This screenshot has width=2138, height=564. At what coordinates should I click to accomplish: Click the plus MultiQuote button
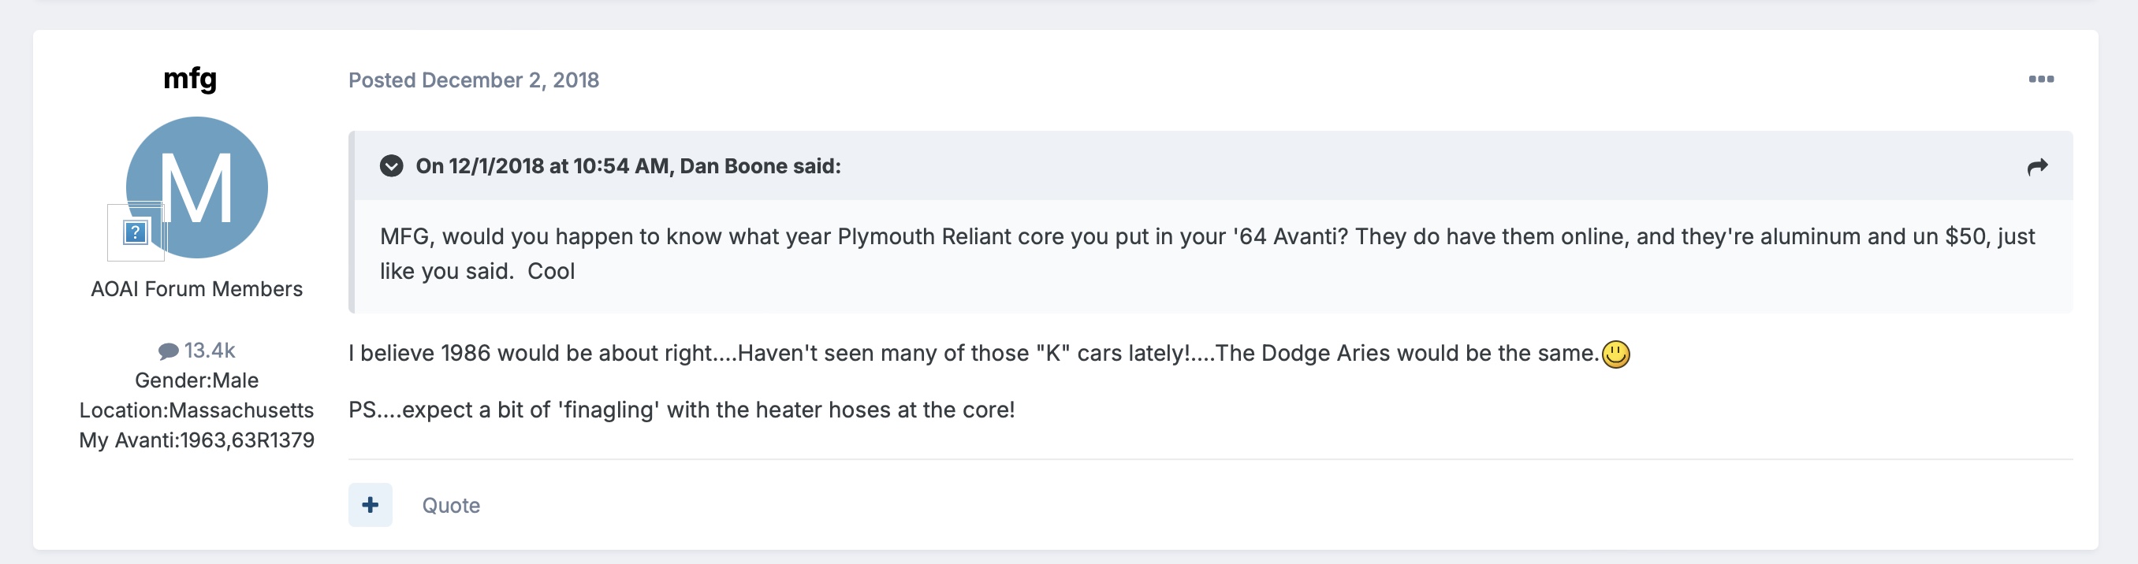point(371,504)
